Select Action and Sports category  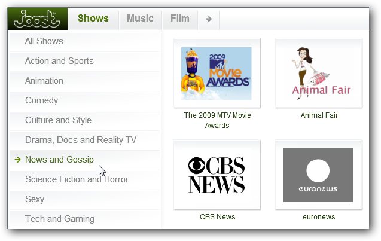click(85, 61)
